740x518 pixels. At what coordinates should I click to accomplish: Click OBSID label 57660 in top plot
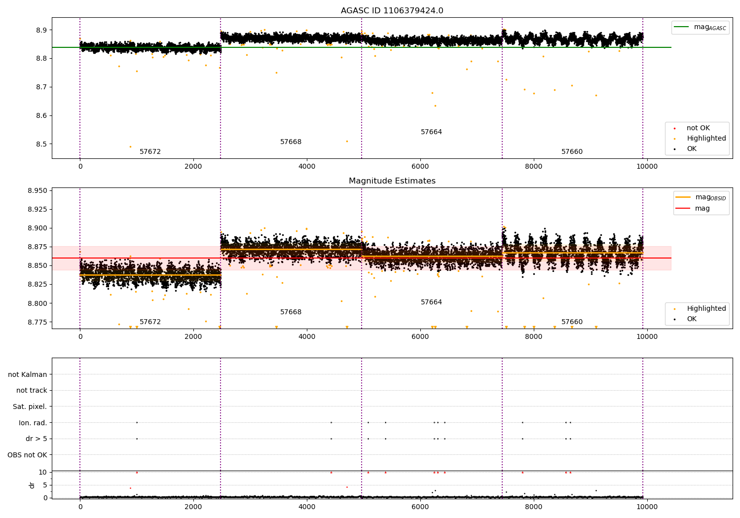pyautogui.click(x=572, y=152)
